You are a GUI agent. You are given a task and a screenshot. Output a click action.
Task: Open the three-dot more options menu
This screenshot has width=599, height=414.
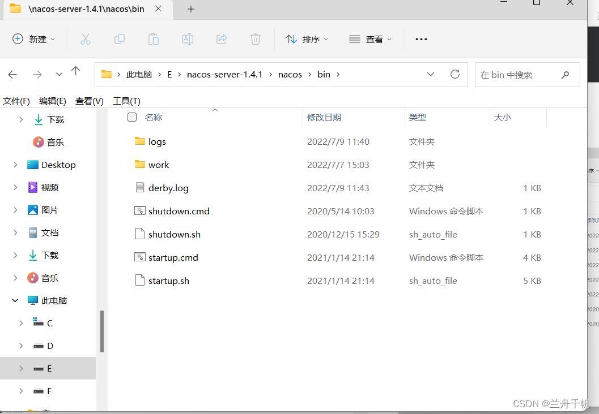[421, 39]
